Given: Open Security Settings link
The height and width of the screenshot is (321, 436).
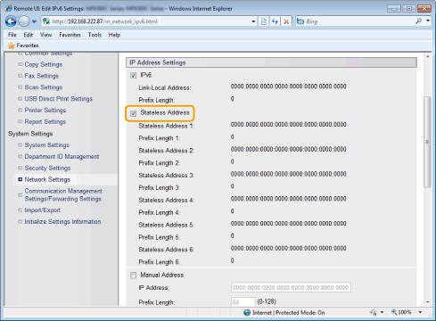Looking at the screenshot, I should point(47,168).
